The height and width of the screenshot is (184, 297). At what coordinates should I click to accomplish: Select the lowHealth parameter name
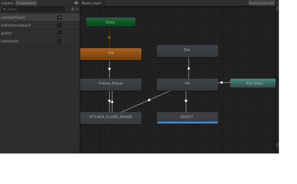point(10,41)
